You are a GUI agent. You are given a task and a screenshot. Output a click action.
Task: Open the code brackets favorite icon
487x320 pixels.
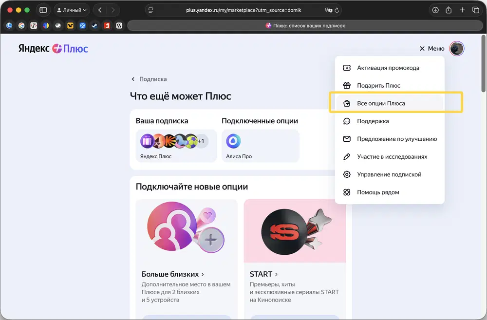34,26
